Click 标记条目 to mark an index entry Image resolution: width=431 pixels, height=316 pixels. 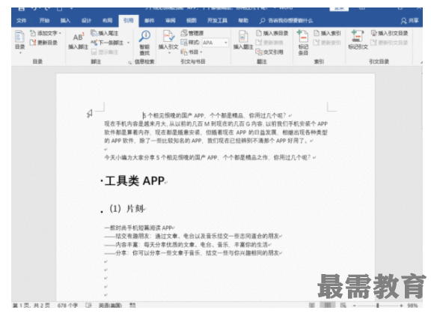click(303, 43)
